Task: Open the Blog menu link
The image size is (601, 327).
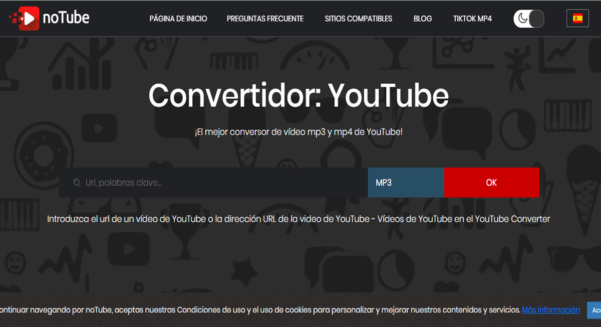Action: [x=423, y=19]
